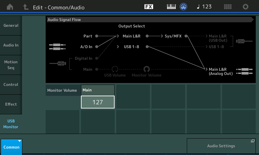Open the Utility gear icon
The height and width of the screenshot is (155, 259).
coord(246,7)
